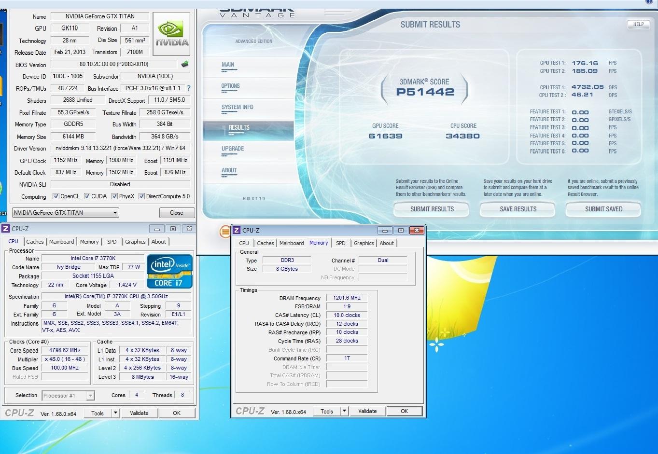Click the GPU score value 61639

click(x=385, y=136)
